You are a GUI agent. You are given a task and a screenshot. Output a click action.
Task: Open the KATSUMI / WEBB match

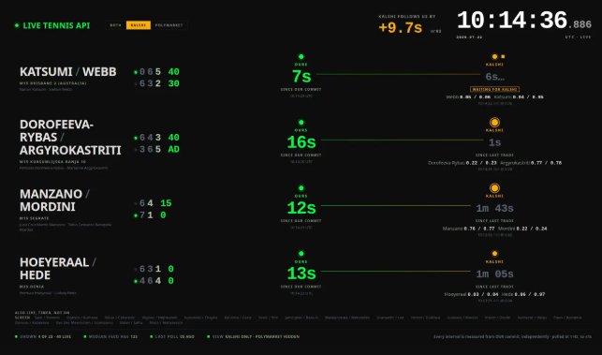pos(68,72)
